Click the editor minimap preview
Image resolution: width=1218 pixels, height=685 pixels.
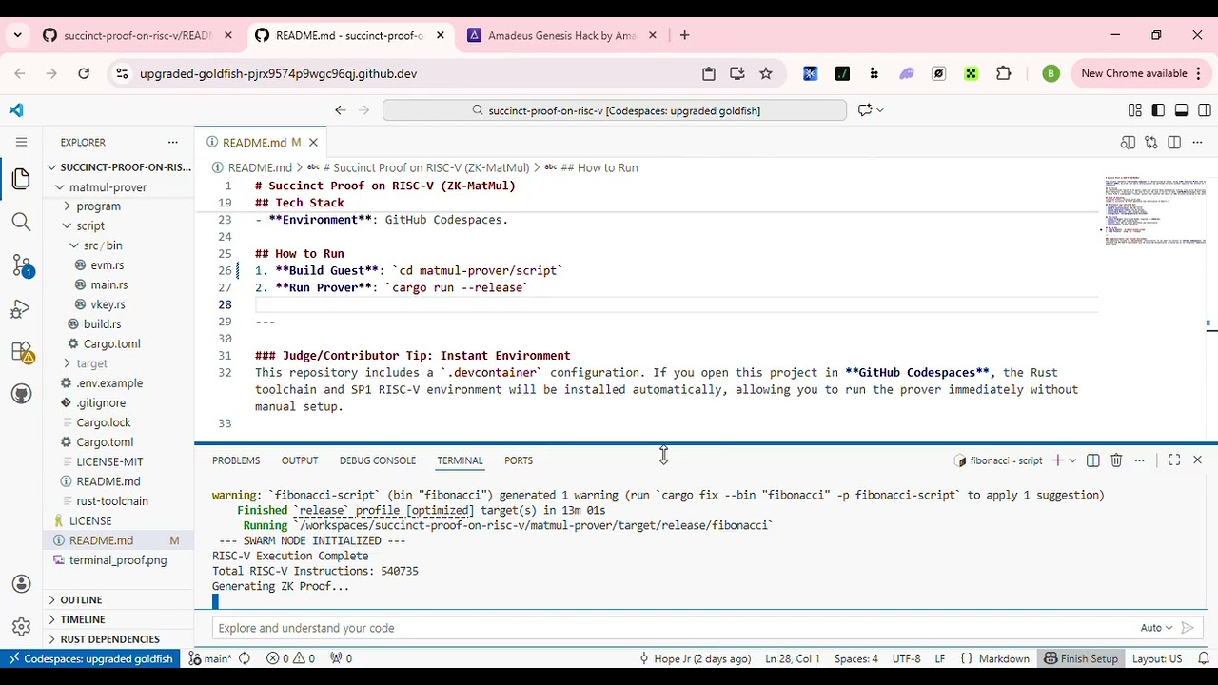pos(1154,211)
